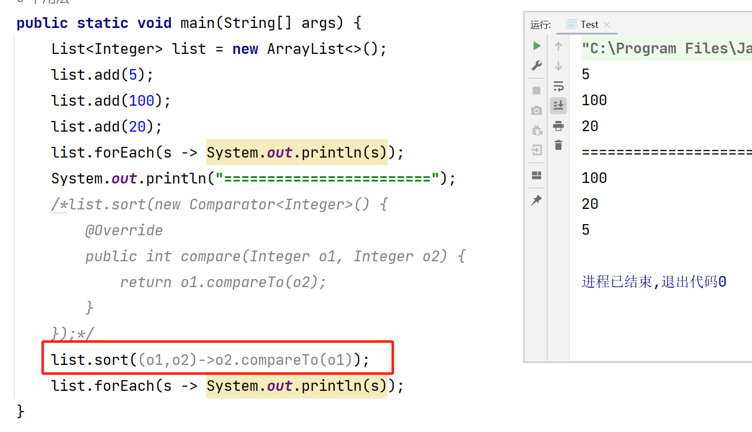
Task: Clear console with the trash icon
Action: [558, 145]
